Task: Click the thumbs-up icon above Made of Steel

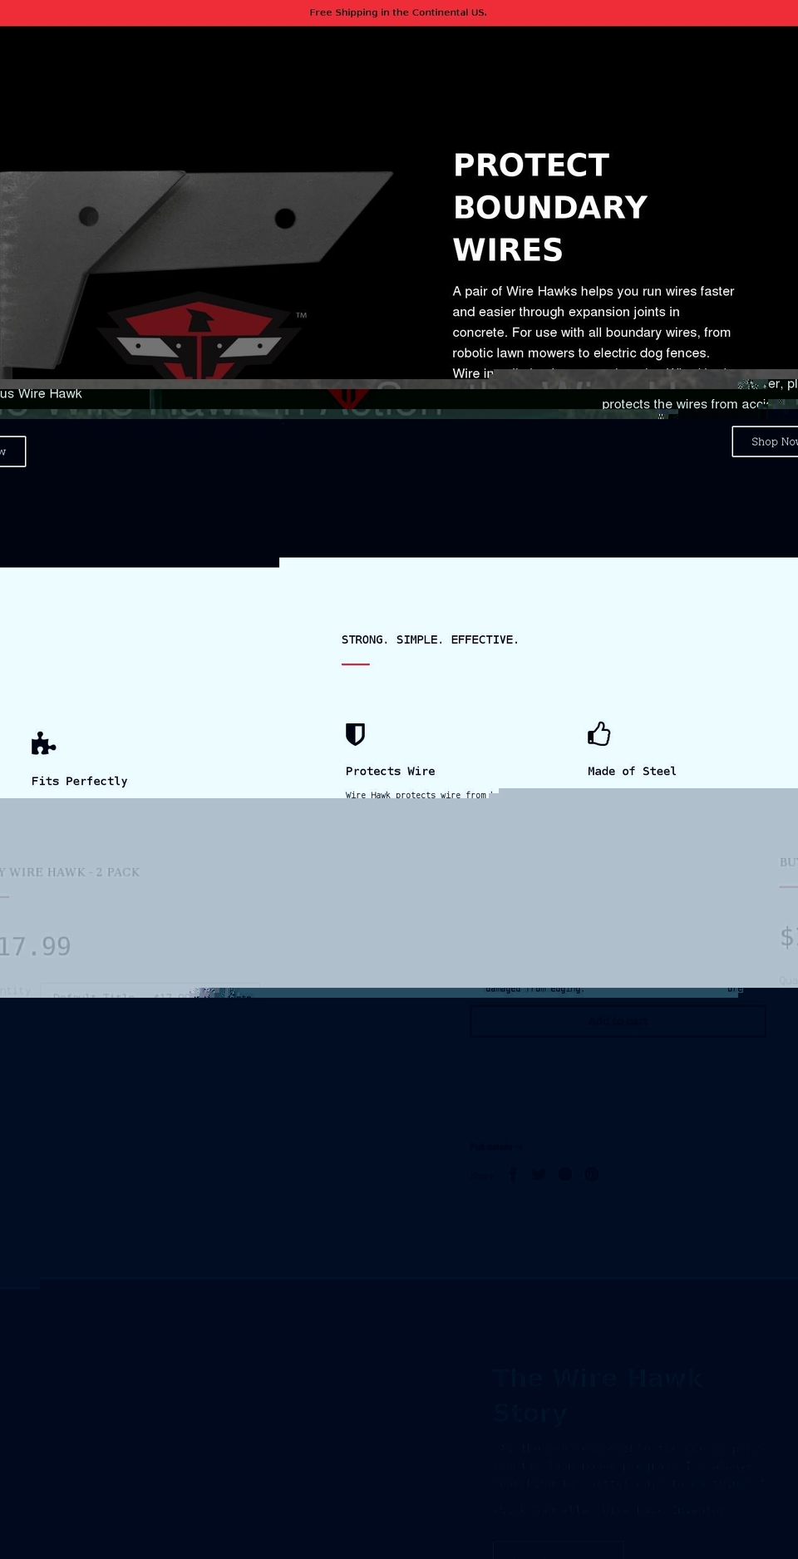Action: click(x=599, y=733)
